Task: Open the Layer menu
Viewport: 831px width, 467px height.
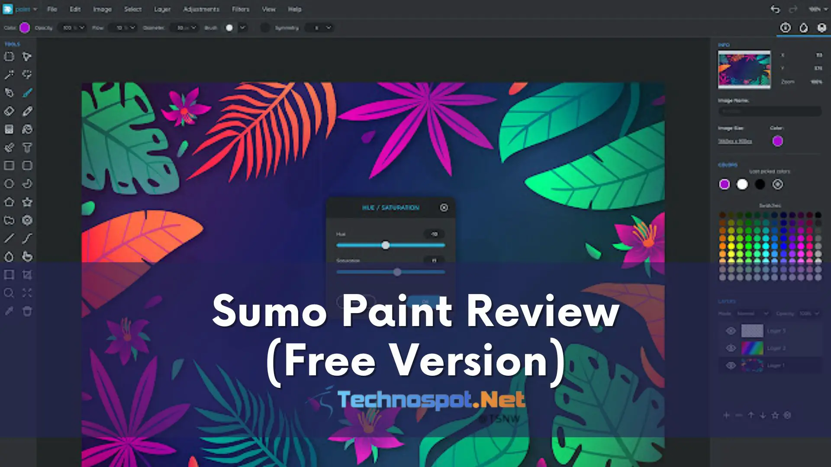Action: (162, 9)
